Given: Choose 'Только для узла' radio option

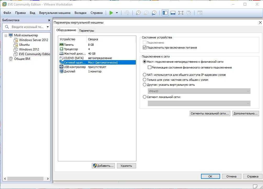Looking at the screenshot, I should [144, 80].
